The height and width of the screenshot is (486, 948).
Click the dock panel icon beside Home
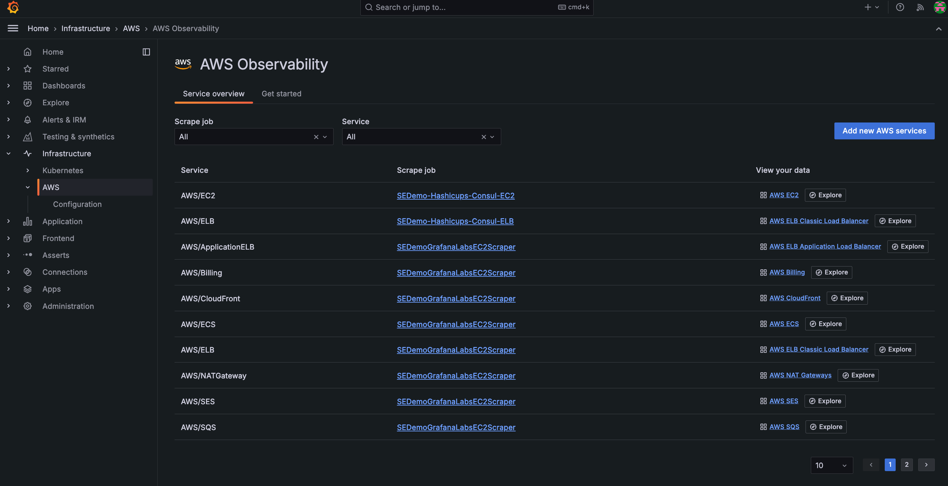[146, 52]
